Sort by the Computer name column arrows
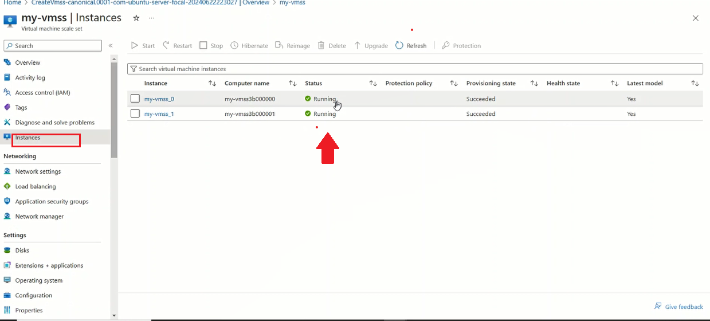The image size is (710, 321). point(293,83)
